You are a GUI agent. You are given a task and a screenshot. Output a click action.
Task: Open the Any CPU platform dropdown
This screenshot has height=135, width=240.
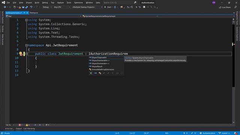62,7
